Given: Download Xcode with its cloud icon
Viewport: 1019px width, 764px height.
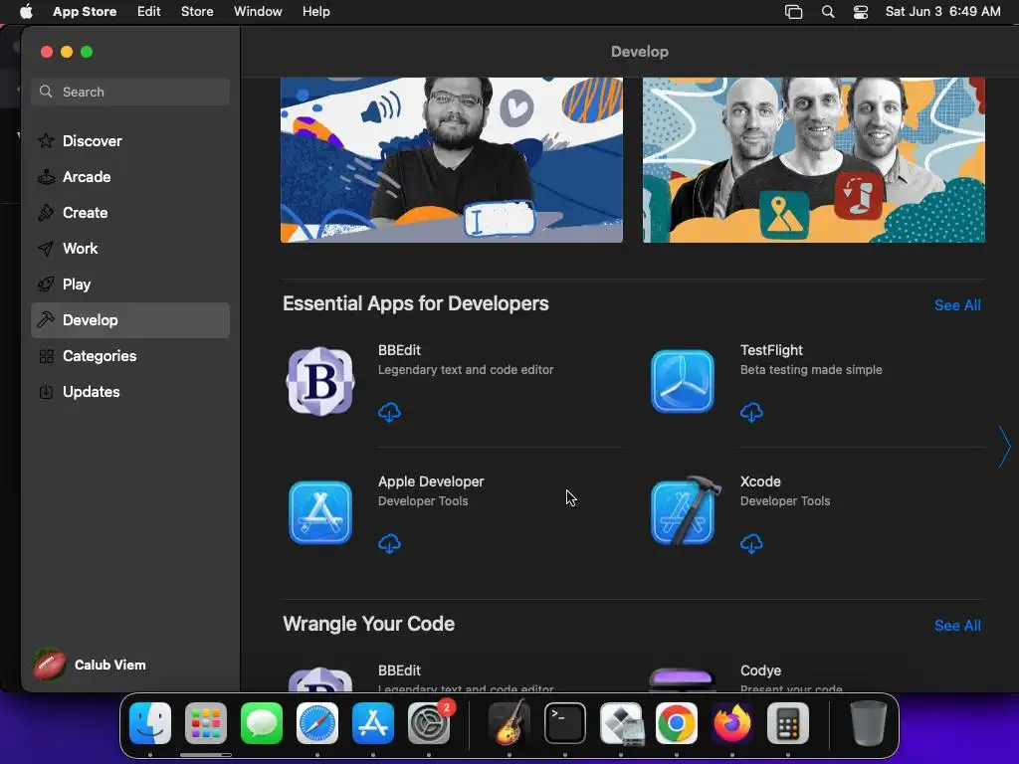Looking at the screenshot, I should tap(751, 543).
